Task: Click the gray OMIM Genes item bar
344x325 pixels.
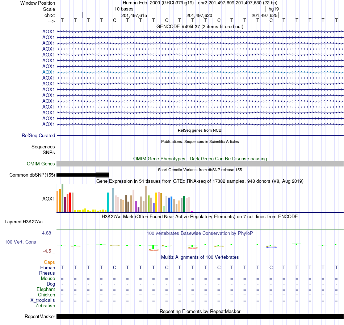Action: (200, 164)
